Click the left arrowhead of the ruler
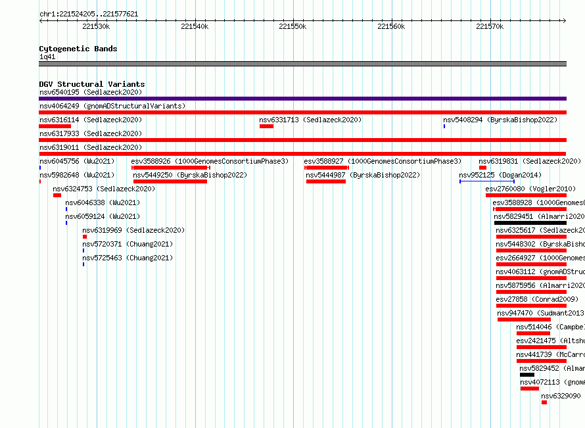This screenshot has width=585, height=428. click(x=41, y=21)
